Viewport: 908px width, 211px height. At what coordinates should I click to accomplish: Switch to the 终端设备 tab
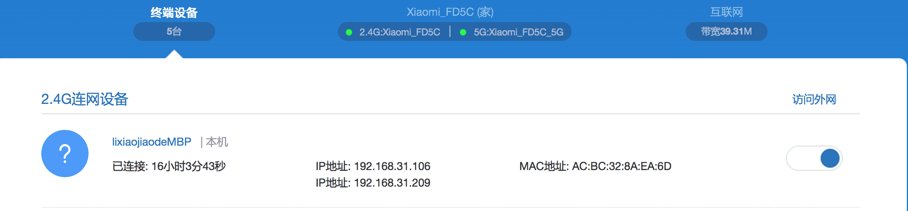[174, 13]
